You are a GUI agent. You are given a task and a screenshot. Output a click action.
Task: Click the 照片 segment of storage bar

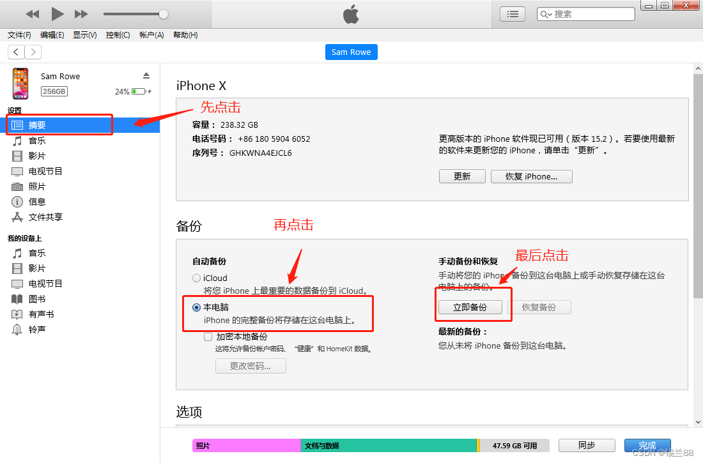pyautogui.click(x=247, y=446)
